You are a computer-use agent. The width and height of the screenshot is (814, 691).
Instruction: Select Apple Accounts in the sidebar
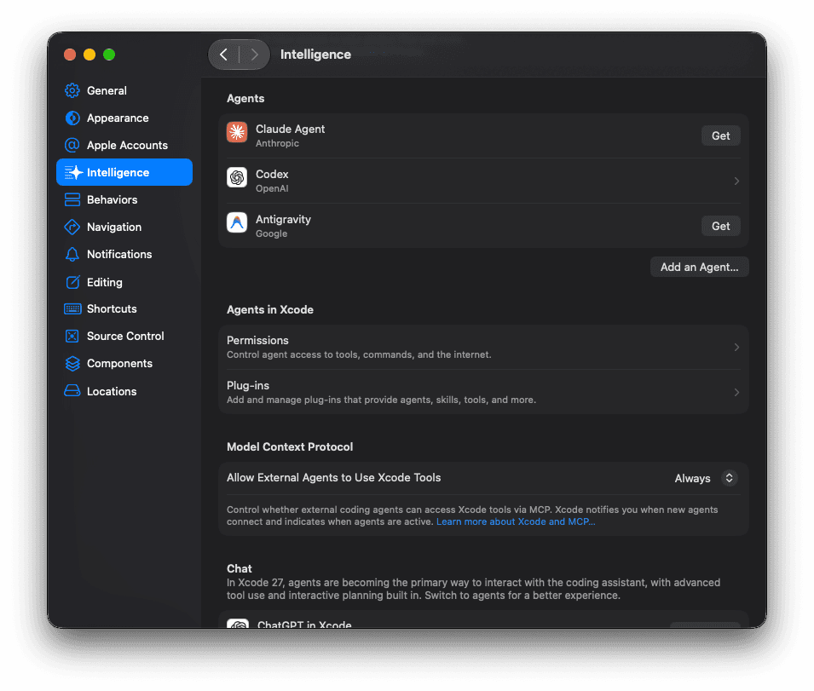124,145
